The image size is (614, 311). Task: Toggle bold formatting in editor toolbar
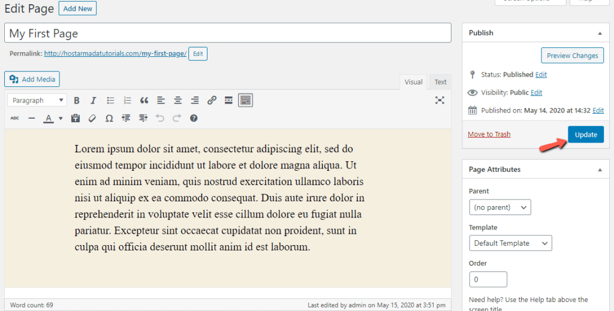[77, 101]
